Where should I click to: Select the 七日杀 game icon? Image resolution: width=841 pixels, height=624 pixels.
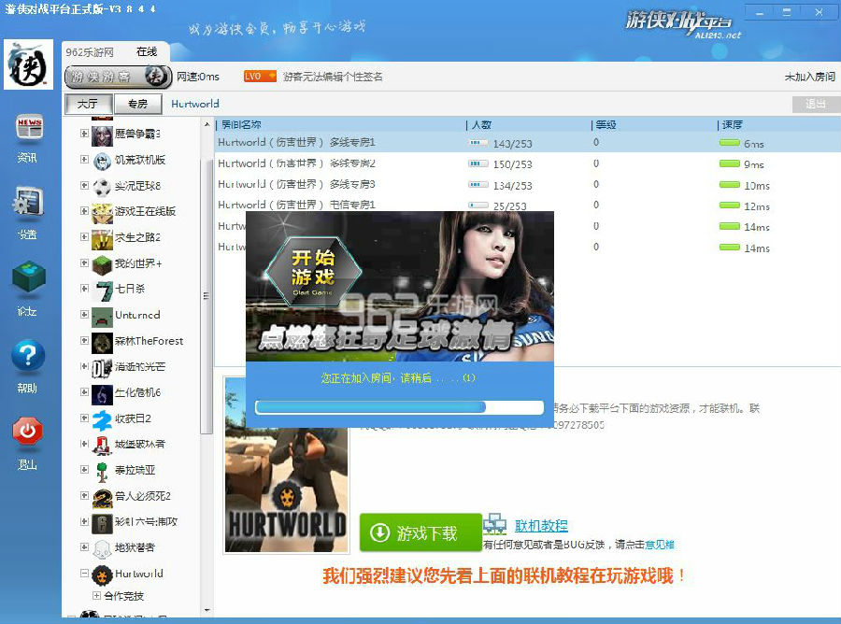[102, 290]
